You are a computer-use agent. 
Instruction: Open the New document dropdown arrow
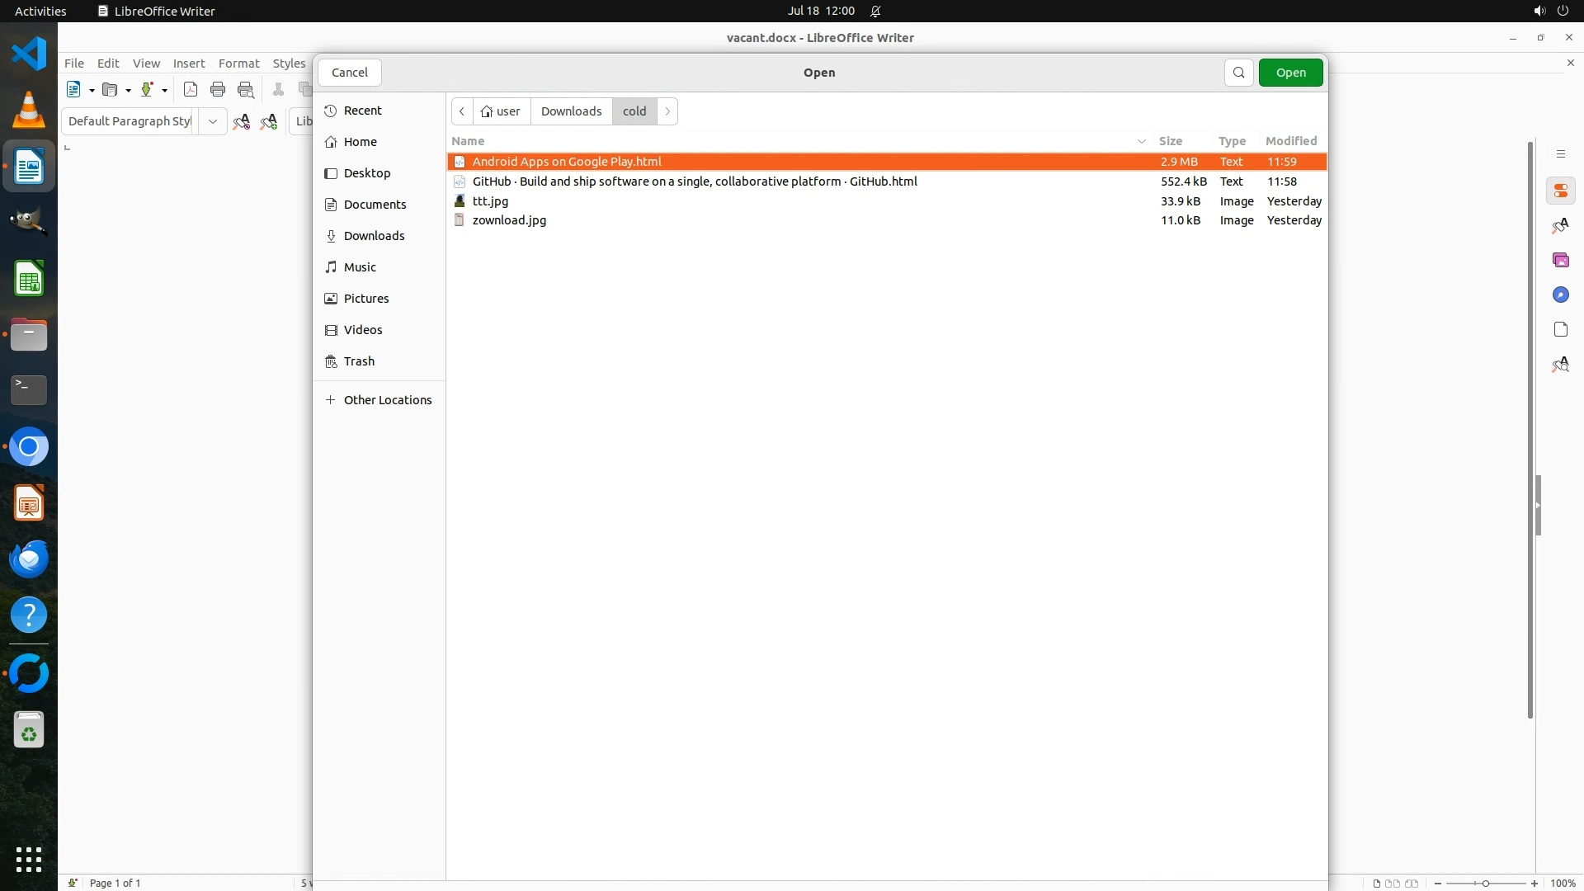point(92,90)
